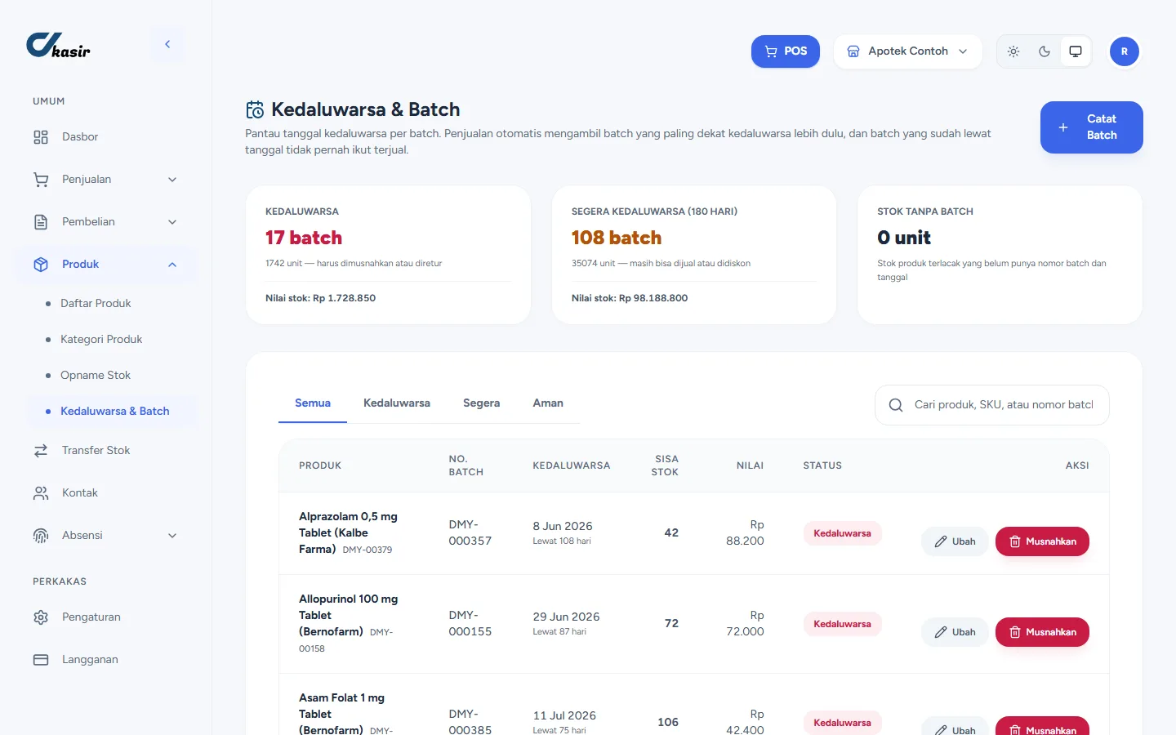The height and width of the screenshot is (735, 1176).
Task: Click batch number DMY-000155
Action: pyautogui.click(x=470, y=623)
